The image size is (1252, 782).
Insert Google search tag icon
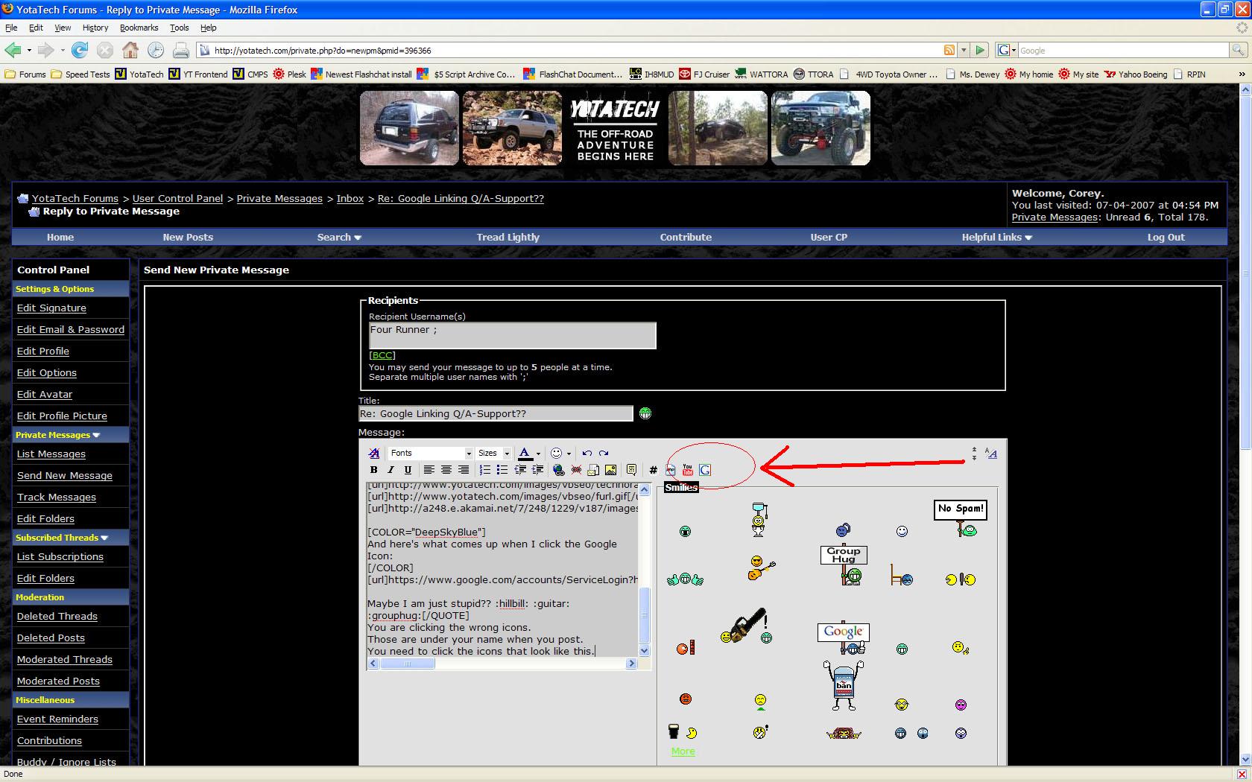click(x=705, y=470)
